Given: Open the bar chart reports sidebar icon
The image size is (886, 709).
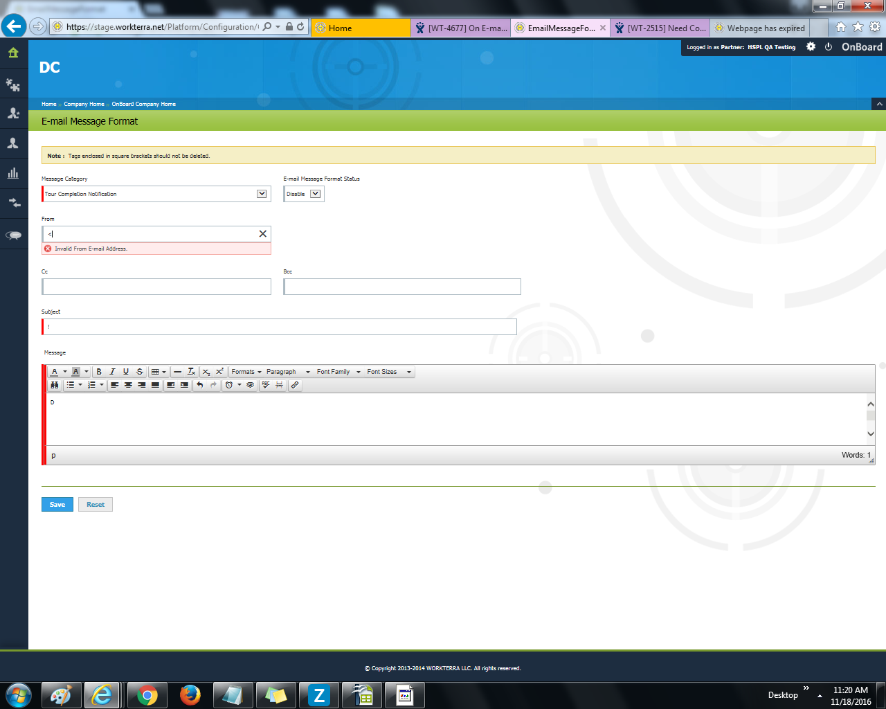Looking at the screenshot, I should tap(13, 173).
